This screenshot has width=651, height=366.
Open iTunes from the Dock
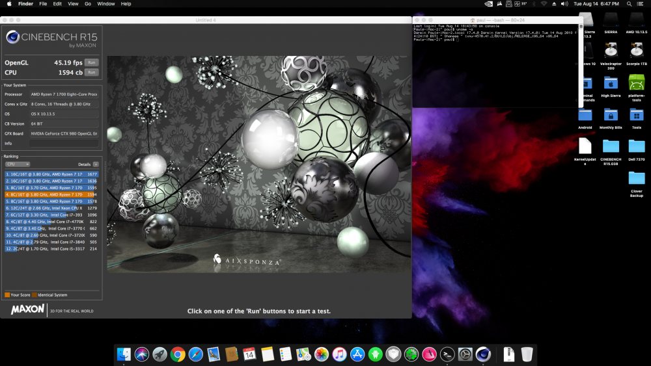pyautogui.click(x=339, y=354)
